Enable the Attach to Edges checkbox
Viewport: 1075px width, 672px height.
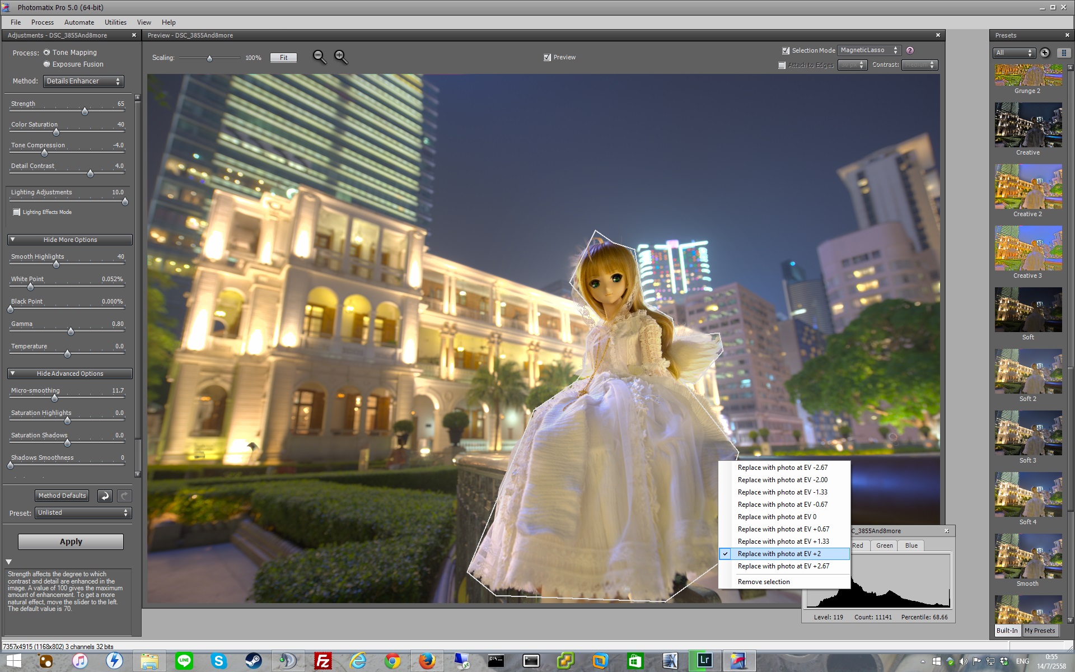(x=782, y=65)
